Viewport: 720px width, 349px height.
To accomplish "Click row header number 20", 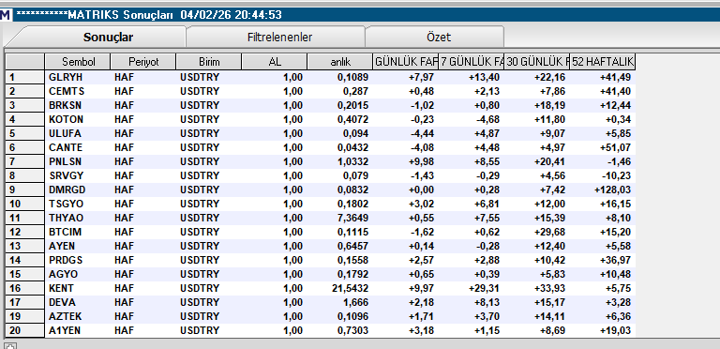I will 24,330.
